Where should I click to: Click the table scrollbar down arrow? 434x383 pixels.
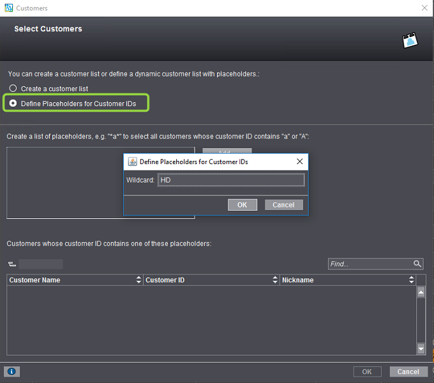pos(421,349)
